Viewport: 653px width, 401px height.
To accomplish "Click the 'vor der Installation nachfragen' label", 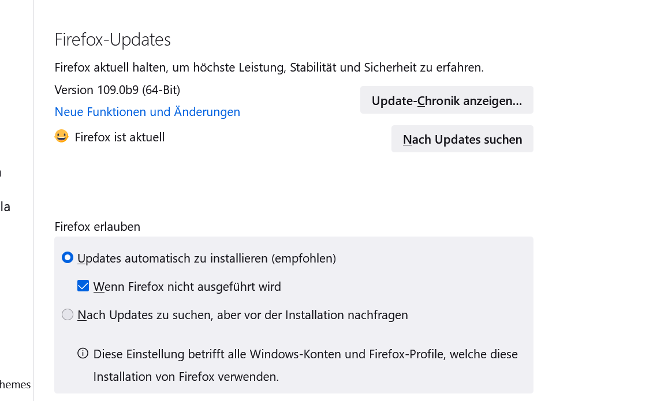I will 242,315.
